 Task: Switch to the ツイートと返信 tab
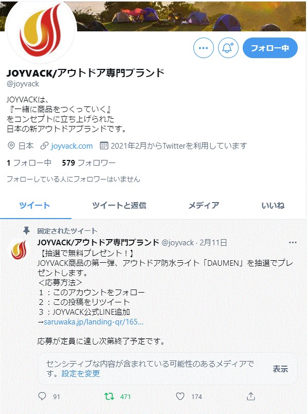(119, 205)
